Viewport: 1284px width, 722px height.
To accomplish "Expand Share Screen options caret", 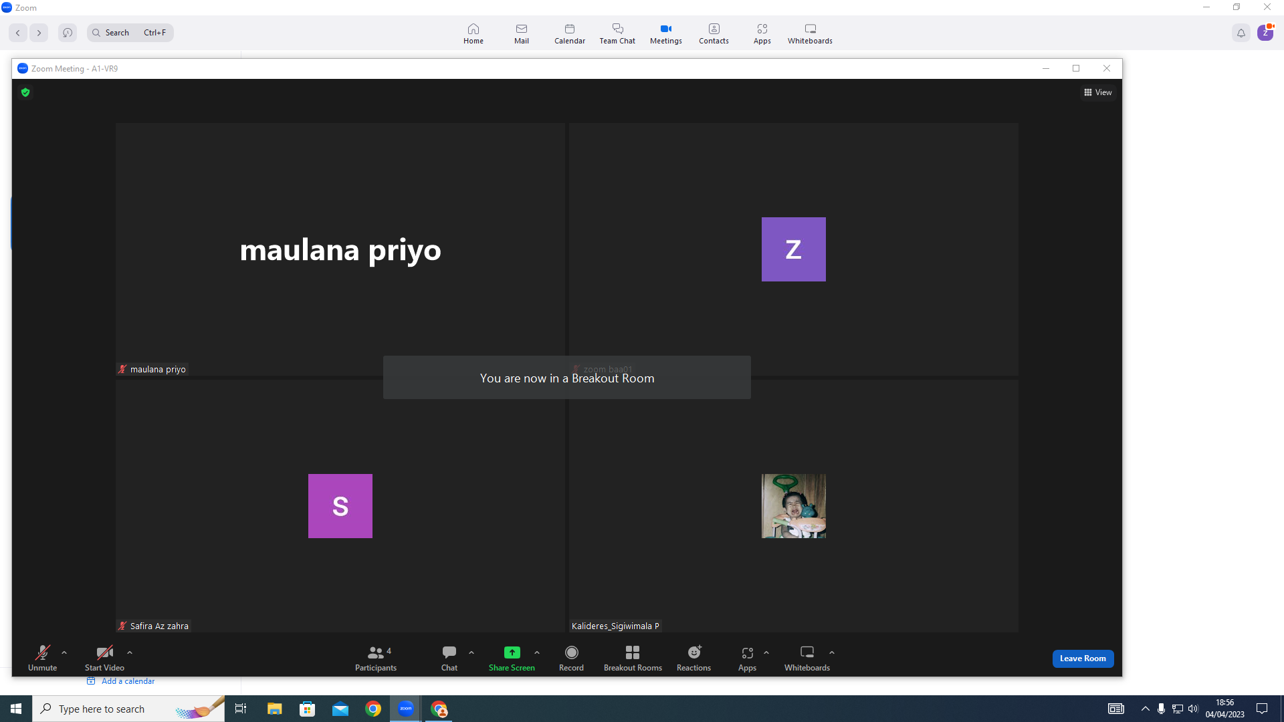I will click(537, 652).
